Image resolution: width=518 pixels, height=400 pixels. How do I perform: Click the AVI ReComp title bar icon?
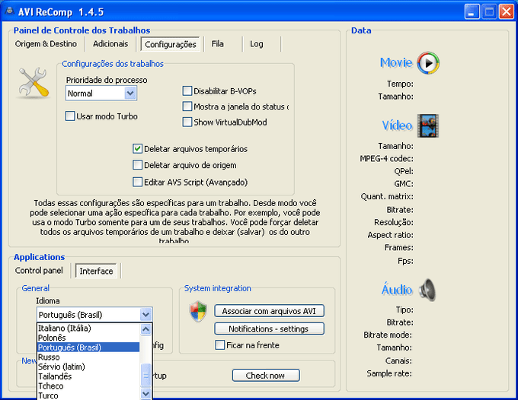tap(10, 12)
